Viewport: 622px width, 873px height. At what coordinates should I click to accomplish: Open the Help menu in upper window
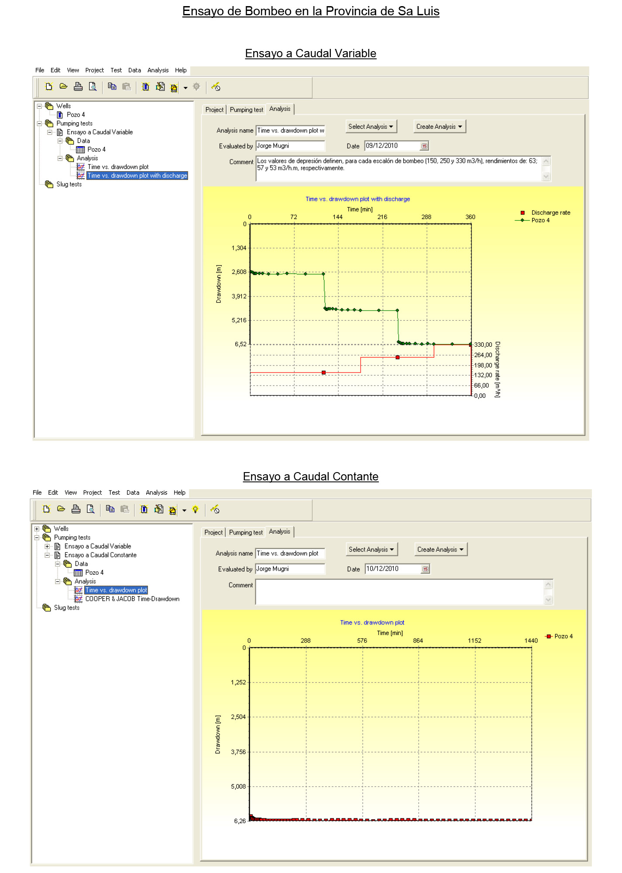pyautogui.click(x=181, y=70)
